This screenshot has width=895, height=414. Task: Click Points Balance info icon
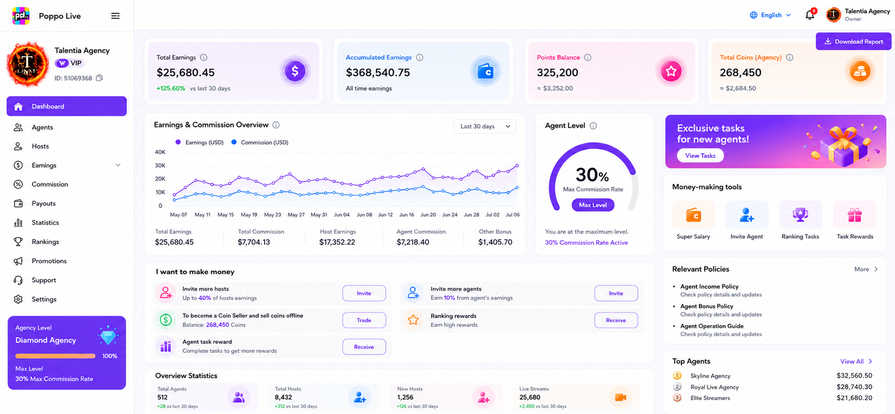[588, 57]
